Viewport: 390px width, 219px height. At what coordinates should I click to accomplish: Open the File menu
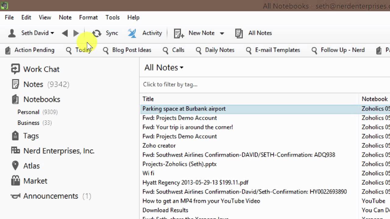point(9,17)
